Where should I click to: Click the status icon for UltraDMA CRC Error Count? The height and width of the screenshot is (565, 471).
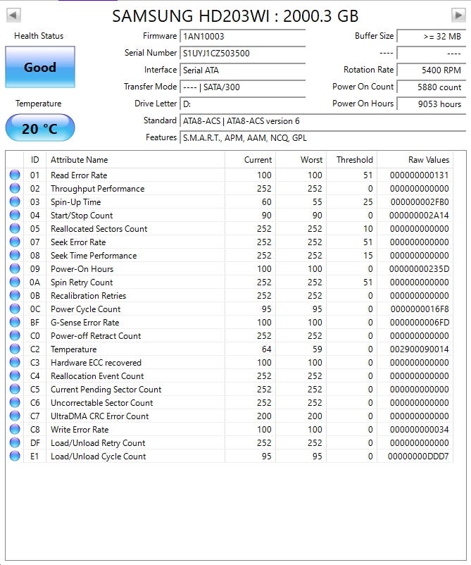pos(15,416)
